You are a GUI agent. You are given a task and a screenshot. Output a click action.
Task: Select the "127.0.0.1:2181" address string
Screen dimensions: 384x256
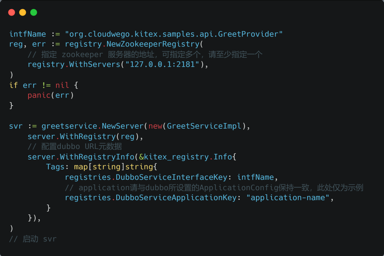(162, 65)
